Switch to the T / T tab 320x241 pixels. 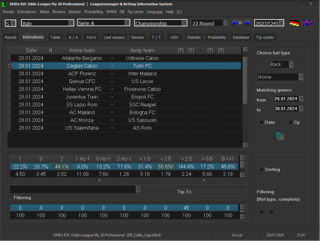pyautogui.click(x=156, y=38)
